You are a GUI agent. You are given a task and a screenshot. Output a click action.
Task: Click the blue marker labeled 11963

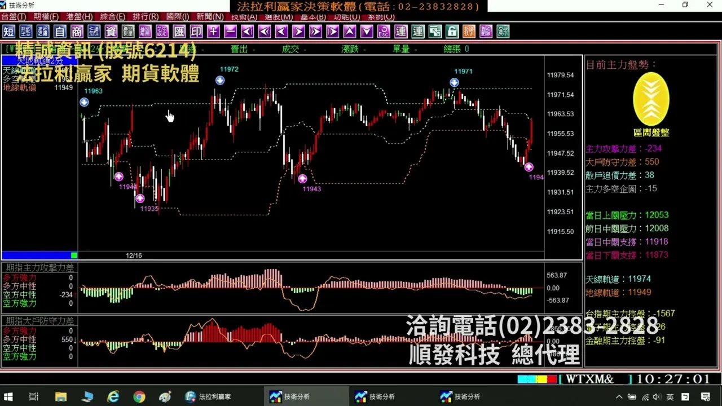[84, 102]
